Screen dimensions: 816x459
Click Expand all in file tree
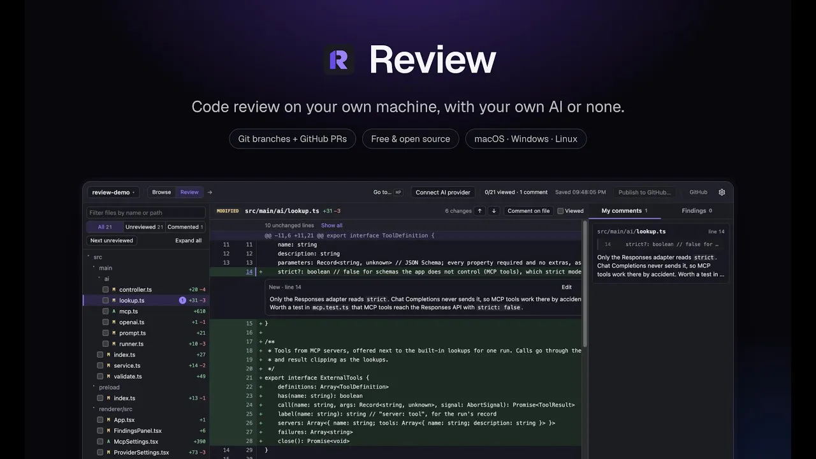click(x=189, y=240)
